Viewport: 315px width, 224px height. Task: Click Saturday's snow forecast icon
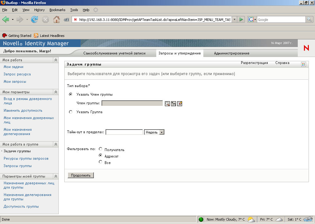pyautogui.click(x=308, y=219)
